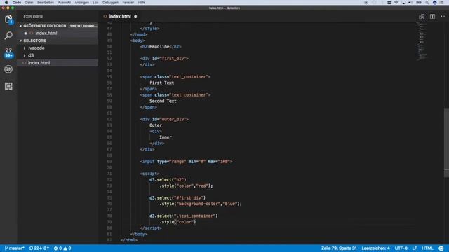
Task: Click the Wi-Fi icon in menu bar
Action: pos(396,3)
